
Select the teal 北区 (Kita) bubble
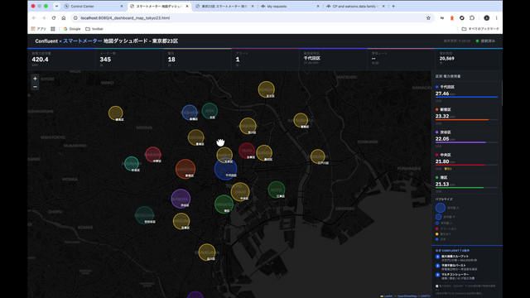(210, 111)
